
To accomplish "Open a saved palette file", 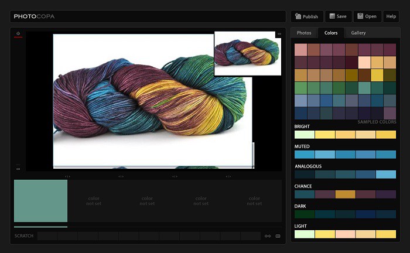I will [x=367, y=16].
